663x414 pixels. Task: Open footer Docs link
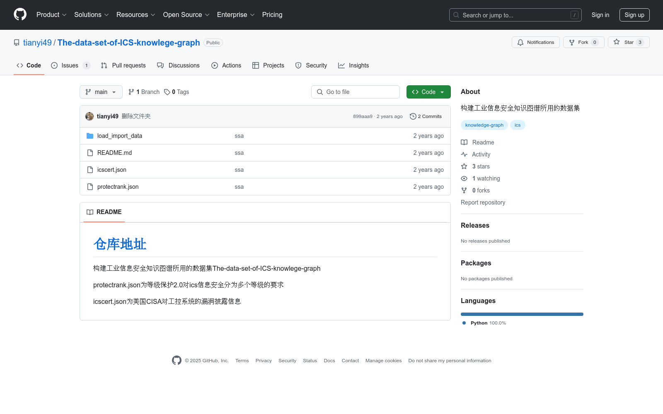pos(329,361)
